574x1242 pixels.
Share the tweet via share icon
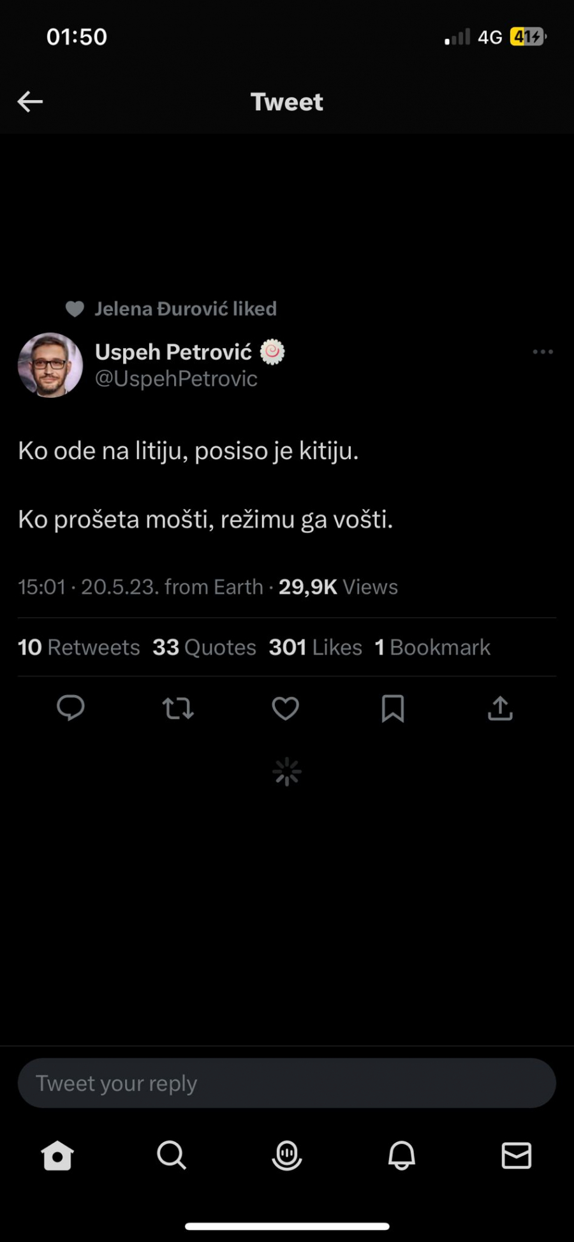(x=501, y=708)
